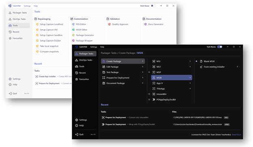Launch Package Wrapper icon

coord(73,40)
